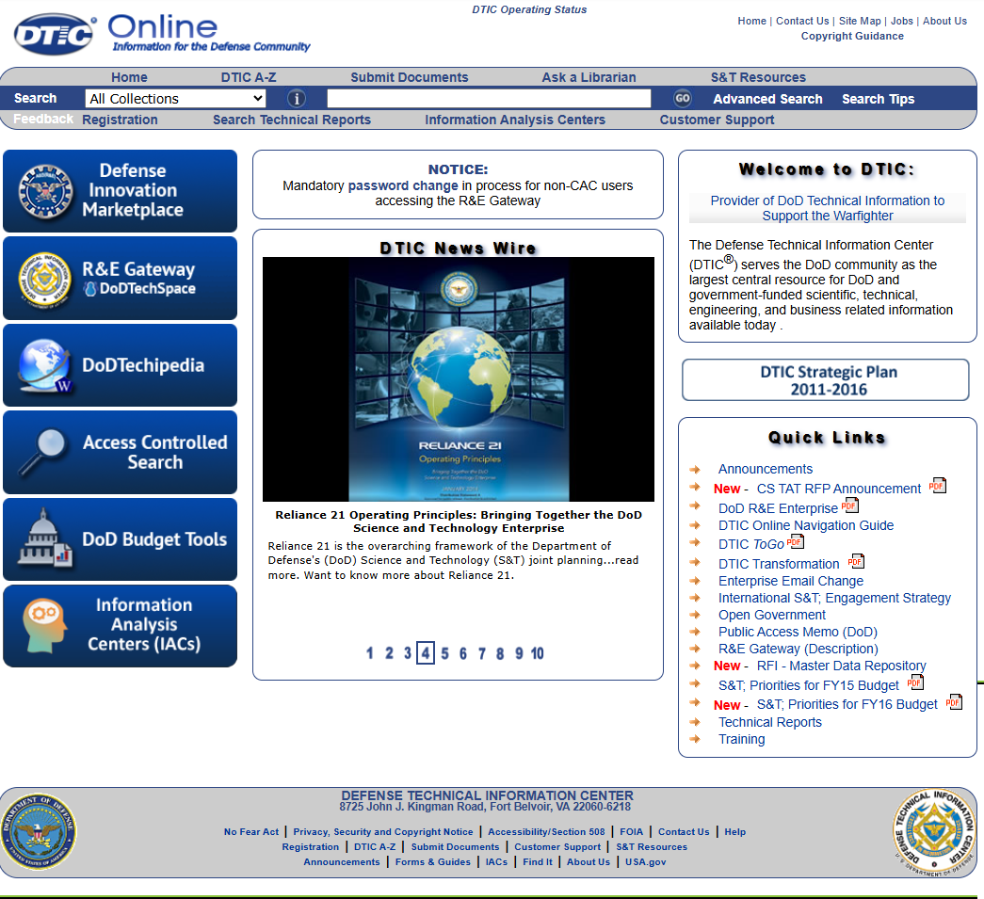Open the PDF icon beside CS TAT RFP Announcement
The height and width of the screenshot is (899, 984).
click(x=938, y=486)
